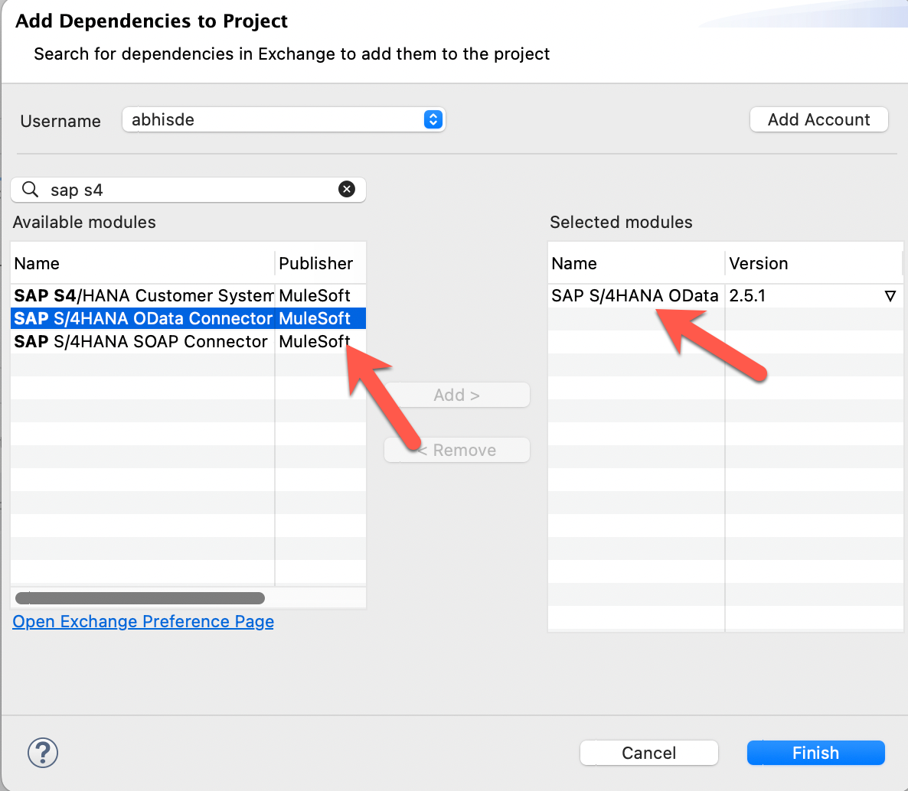The image size is (908, 791).
Task: Select SAP S/4HANA OData Connector row
Action: [188, 318]
